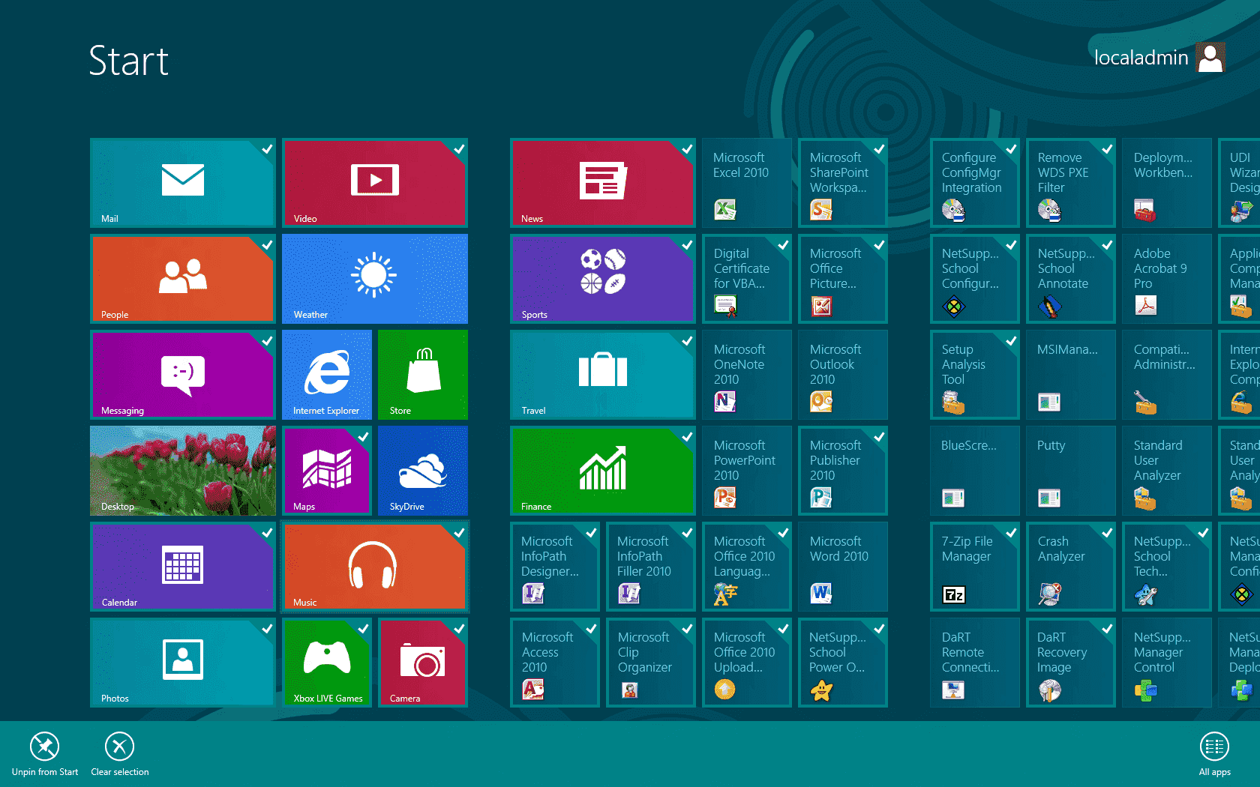Viewport: 1260px width, 787px height.
Task: Open Travel suitcase icon
Action: (603, 370)
